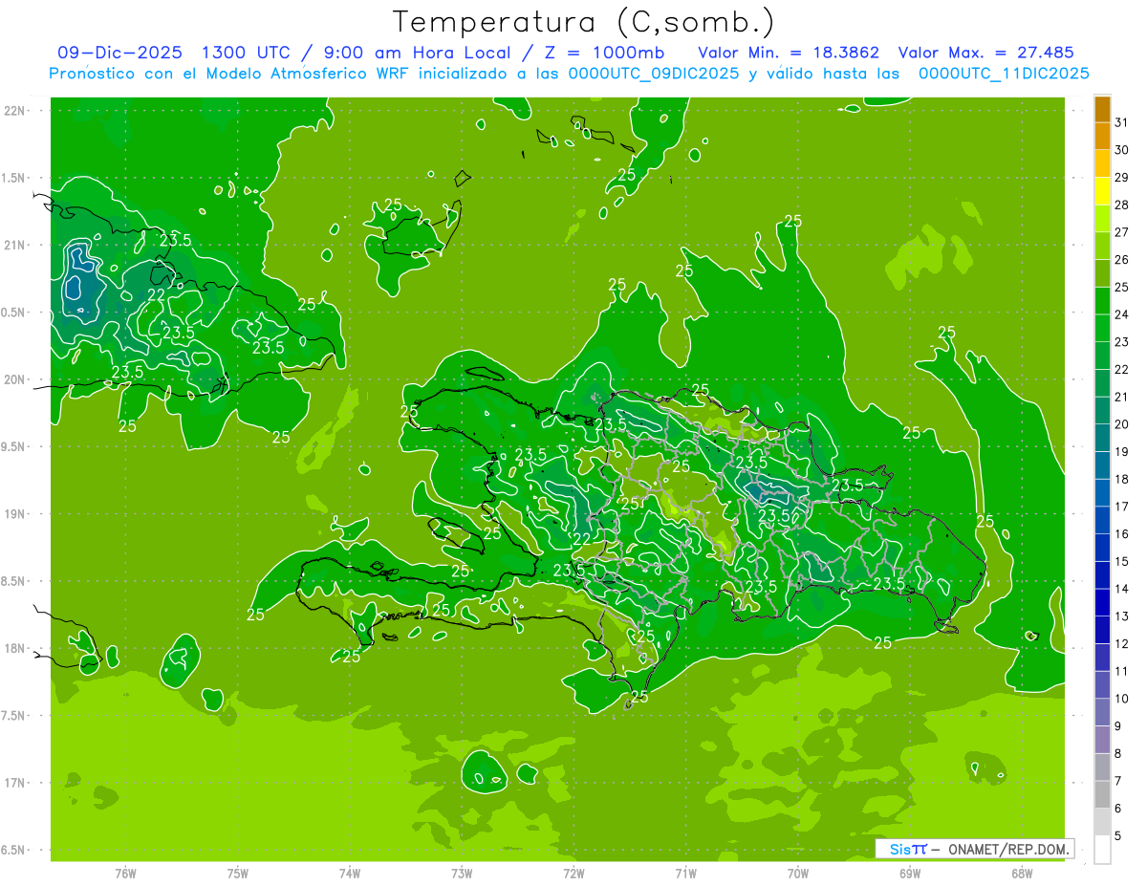Click 'Valor Max. = 27.485' value
Viewport: 1147px width, 886px height.
(985, 53)
